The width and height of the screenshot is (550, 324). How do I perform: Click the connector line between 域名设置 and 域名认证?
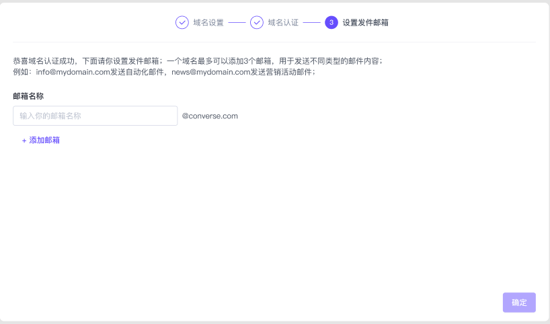[x=237, y=22]
